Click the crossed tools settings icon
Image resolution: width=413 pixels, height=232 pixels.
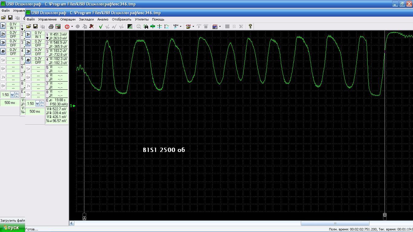(91, 27)
